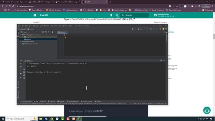This screenshot has height=121, width=215.
Task: Open the View menu in PyCharm
Action: point(30,26)
